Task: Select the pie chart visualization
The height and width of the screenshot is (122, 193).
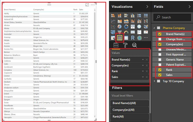Action: [x=120, y=27]
